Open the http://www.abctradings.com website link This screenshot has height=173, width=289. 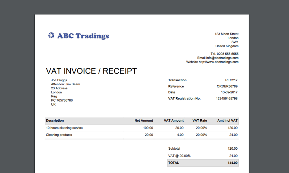tap(218, 62)
